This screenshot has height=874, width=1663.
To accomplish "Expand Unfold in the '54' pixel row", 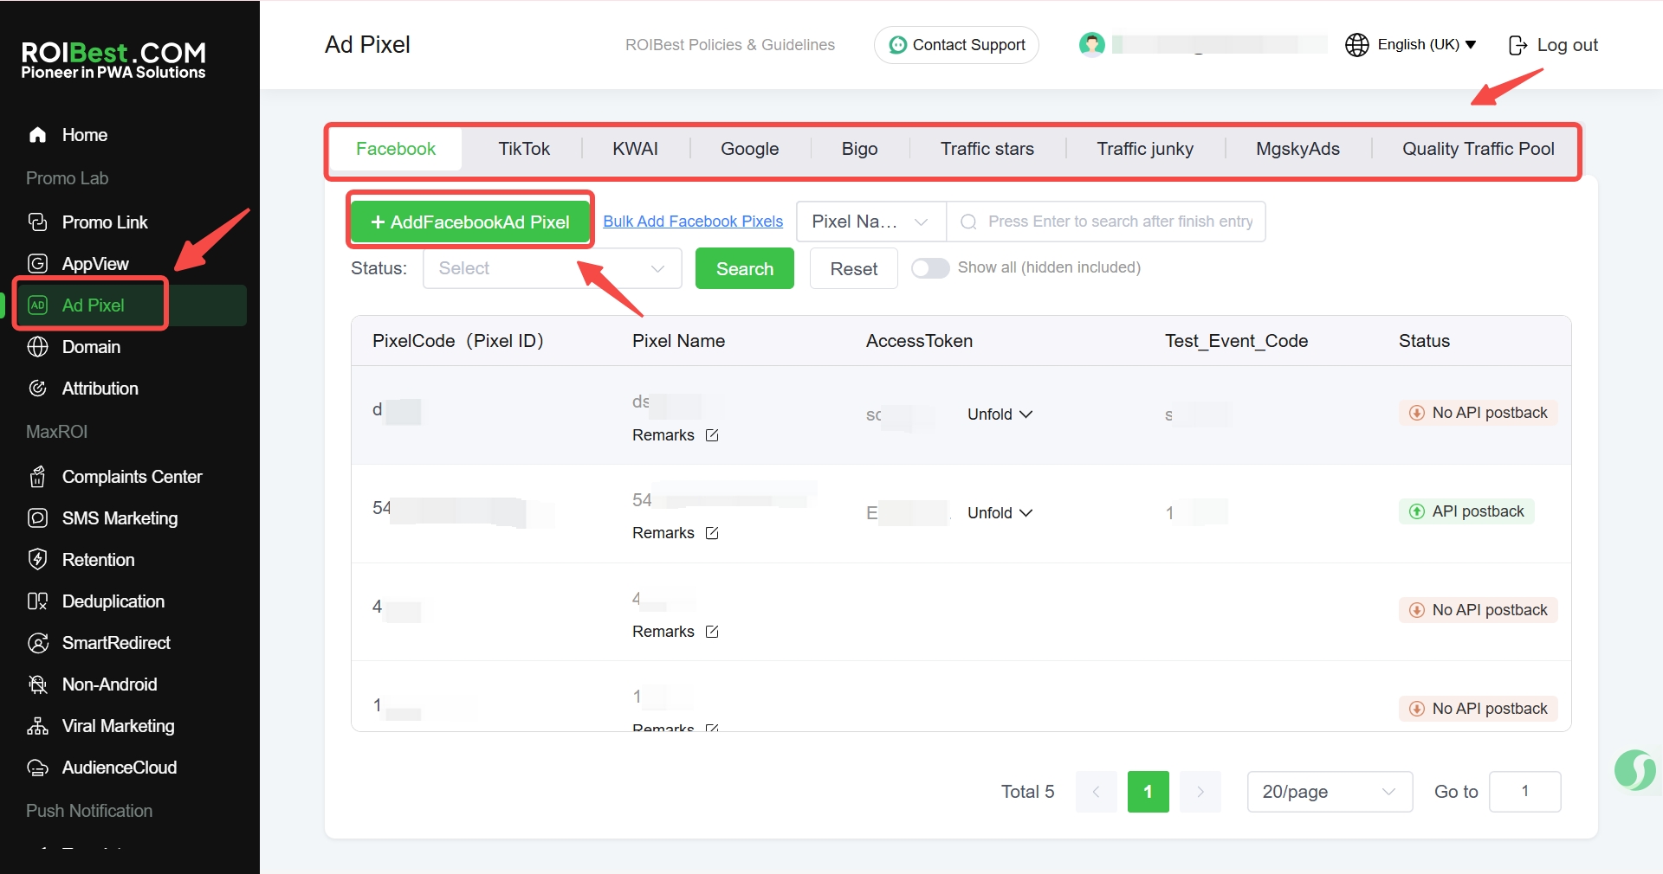I will pyautogui.click(x=1000, y=513).
